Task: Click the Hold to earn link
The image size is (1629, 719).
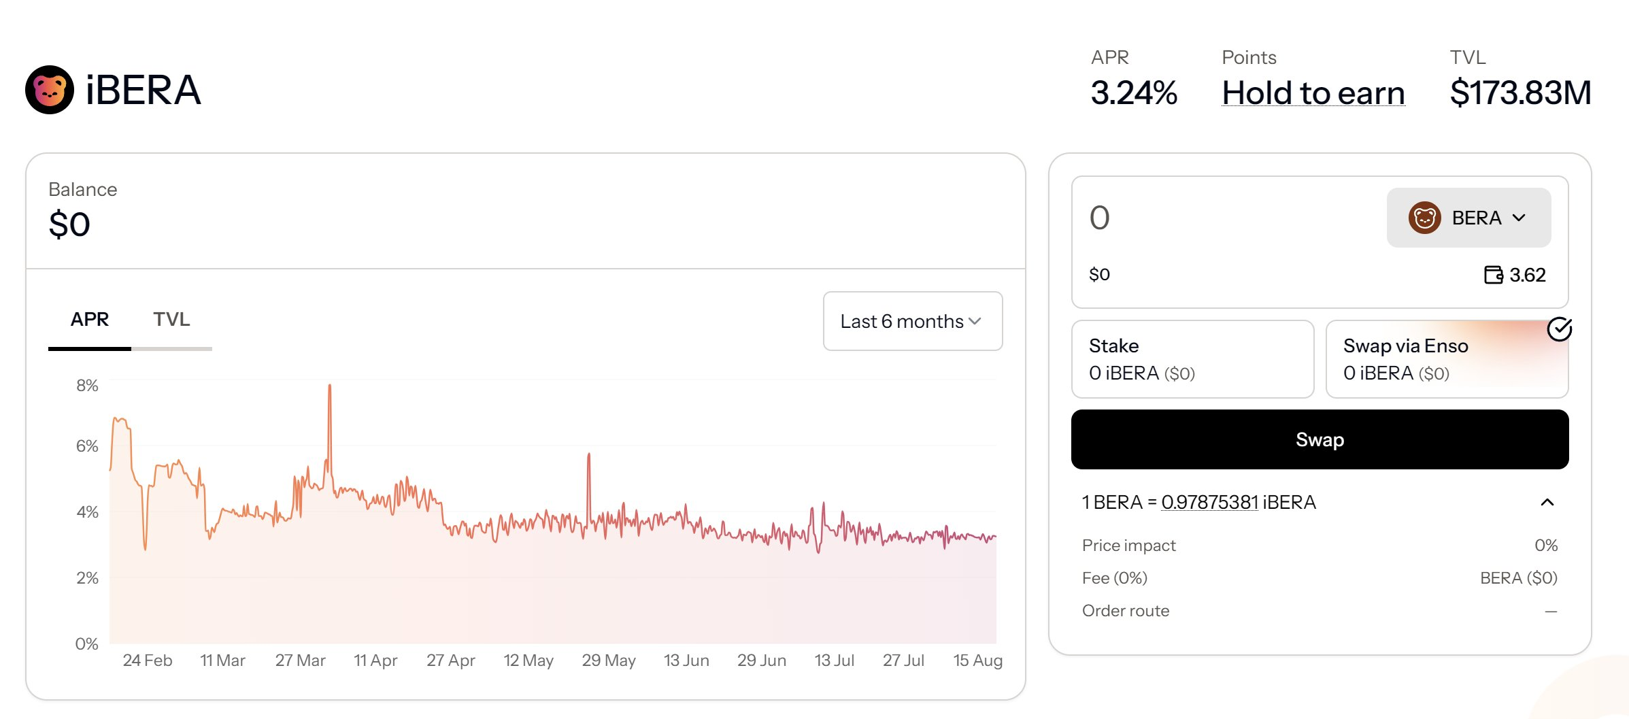Action: [x=1313, y=93]
